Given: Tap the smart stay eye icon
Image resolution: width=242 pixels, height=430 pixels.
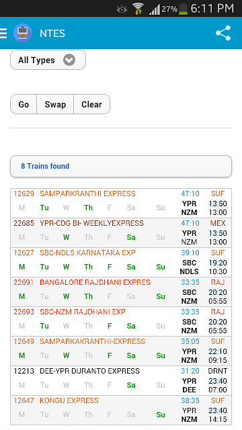Looking at the screenshot, I should 122,9.
